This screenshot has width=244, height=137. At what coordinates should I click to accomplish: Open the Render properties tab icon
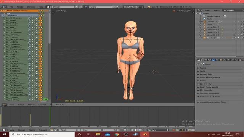206,60
